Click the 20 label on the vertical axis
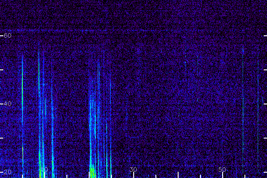This screenshot has width=267, height=178. point(7,172)
